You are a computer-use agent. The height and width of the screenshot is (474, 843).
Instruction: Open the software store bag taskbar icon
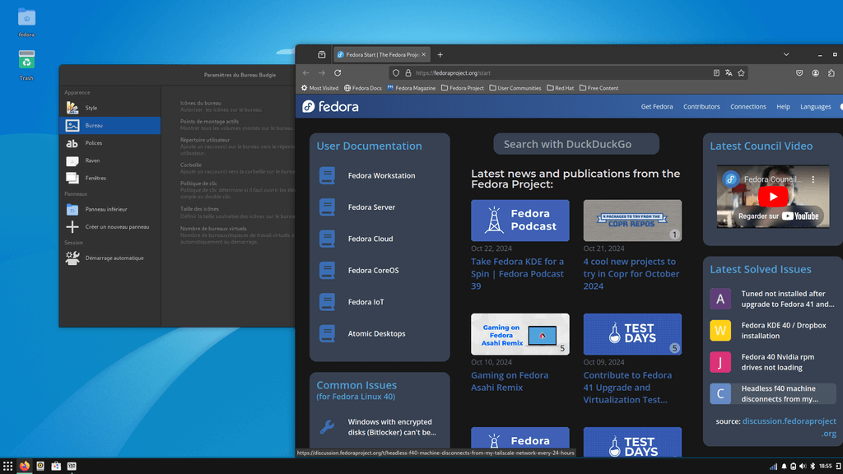coord(56,466)
